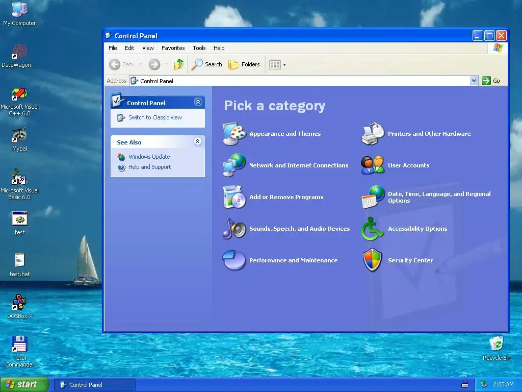Open Network and Internet Connections icon
This screenshot has width=522, height=392.
coord(234,165)
